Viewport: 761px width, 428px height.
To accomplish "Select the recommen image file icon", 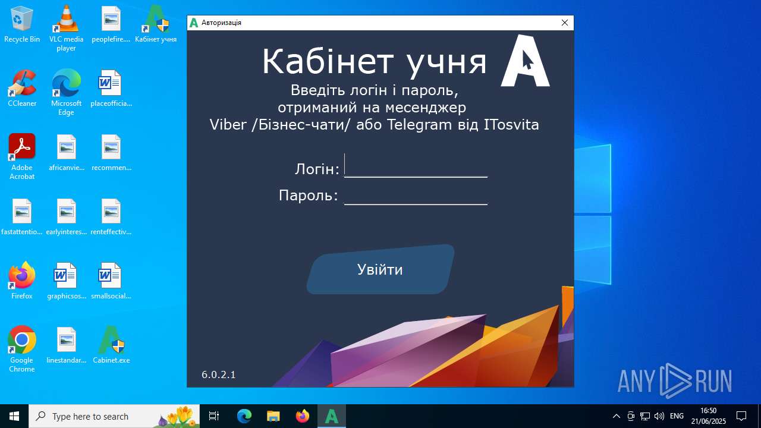I will click(111, 153).
